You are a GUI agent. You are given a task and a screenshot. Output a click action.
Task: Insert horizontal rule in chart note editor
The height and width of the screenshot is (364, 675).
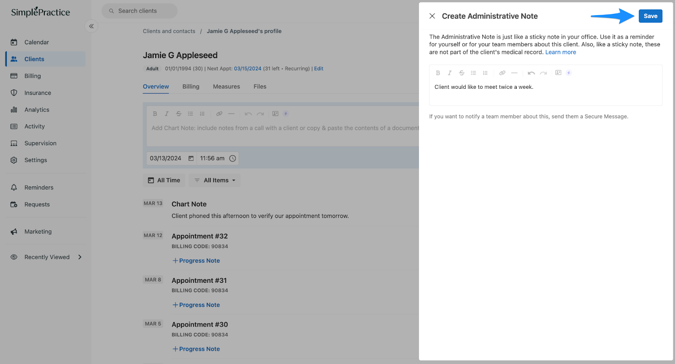[x=231, y=114]
